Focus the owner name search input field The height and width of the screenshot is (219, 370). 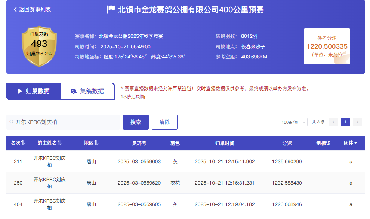pos(65,122)
